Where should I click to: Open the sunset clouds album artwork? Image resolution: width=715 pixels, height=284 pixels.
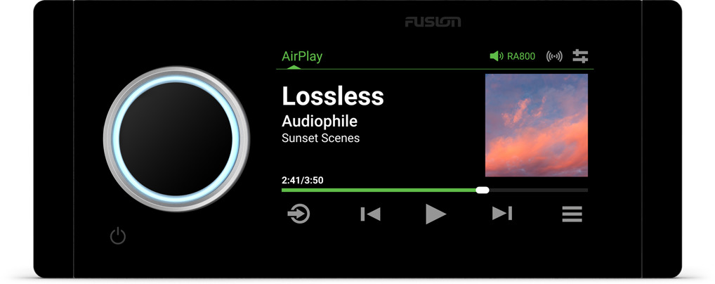coord(537,125)
